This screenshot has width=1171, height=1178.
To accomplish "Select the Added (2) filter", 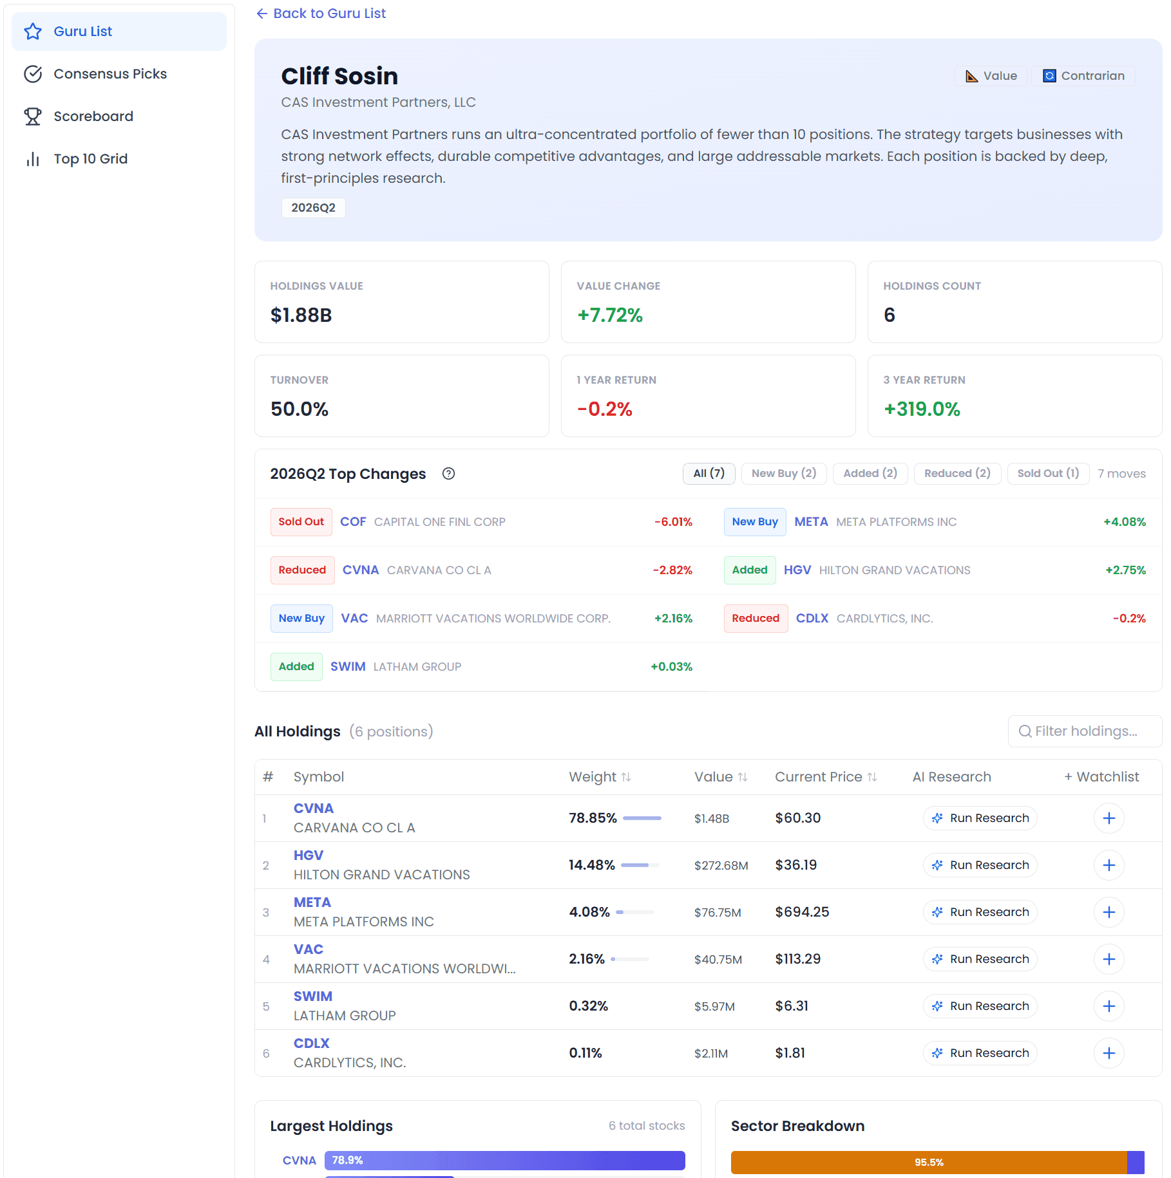I will [870, 474].
